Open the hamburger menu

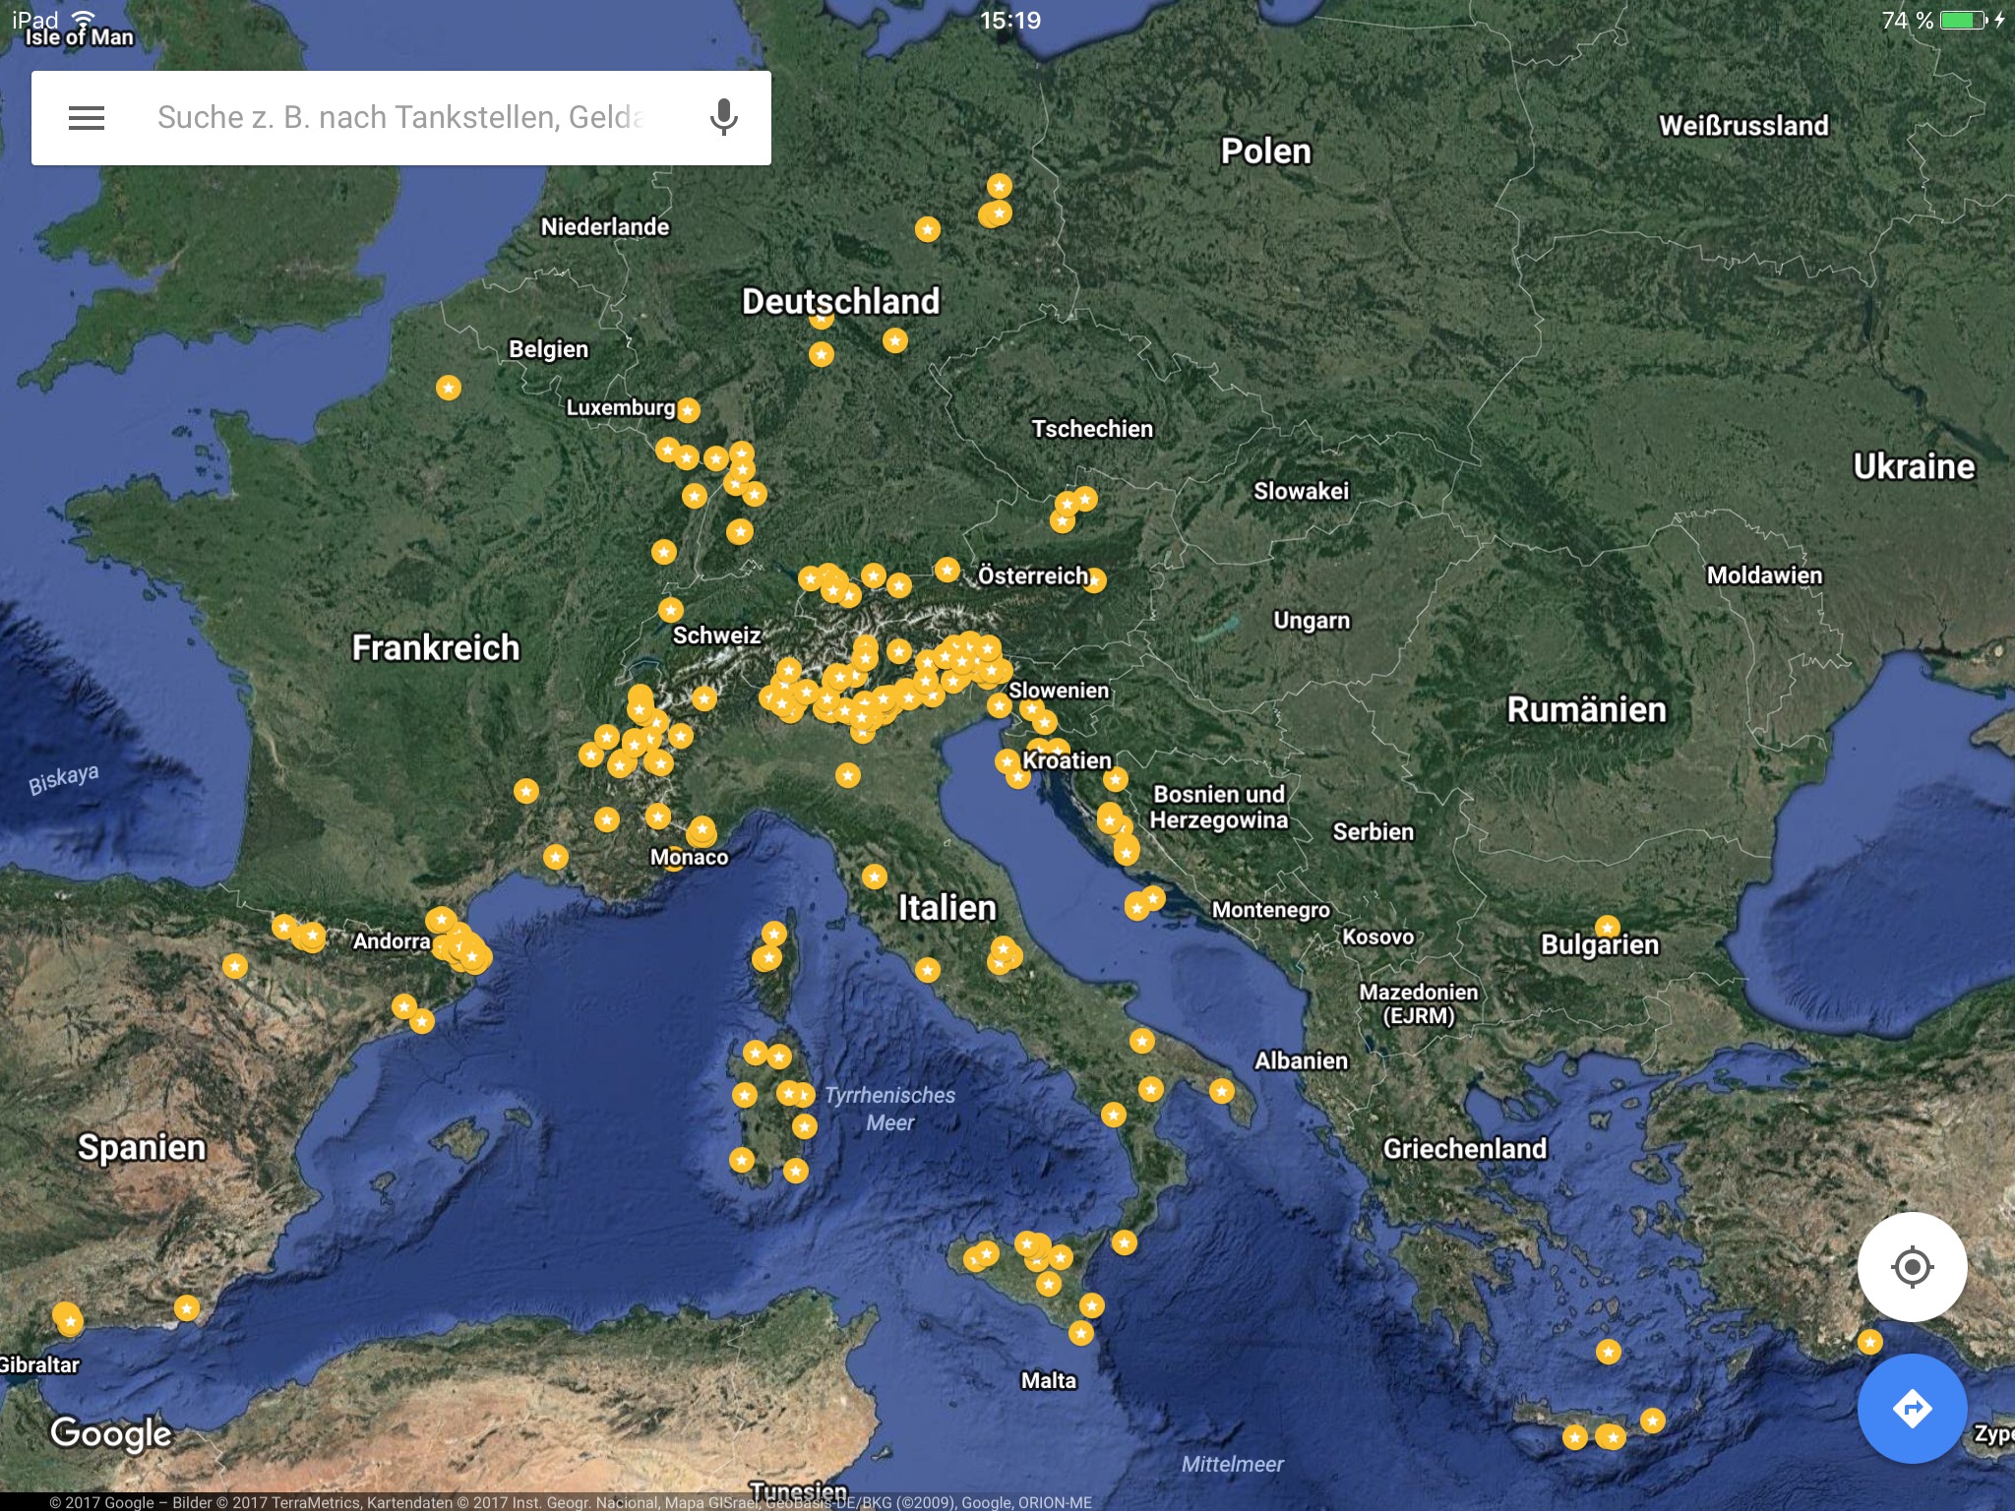(87, 118)
